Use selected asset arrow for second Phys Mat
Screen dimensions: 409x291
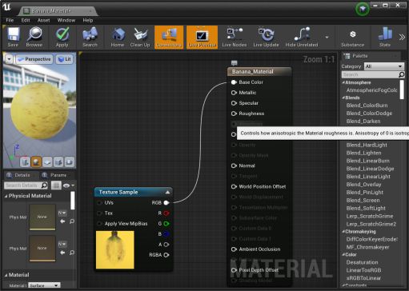62,253
